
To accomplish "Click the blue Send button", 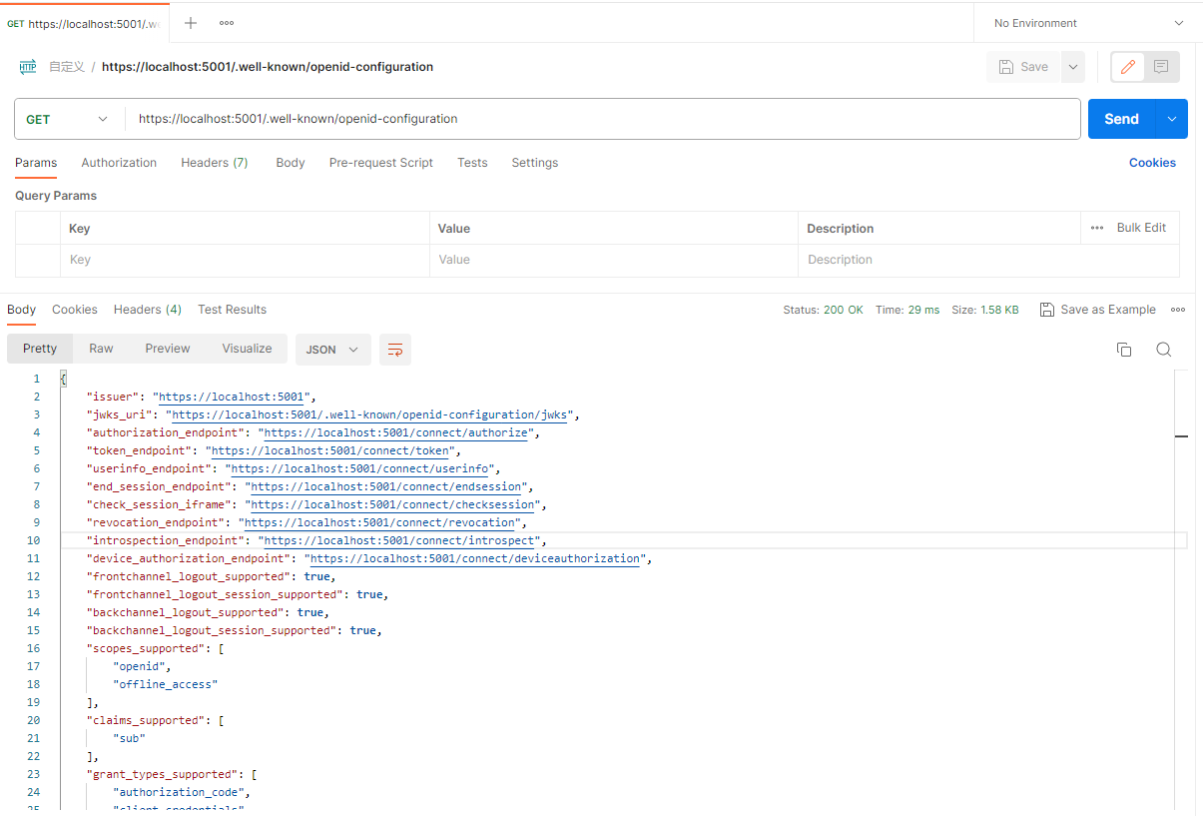I will point(1121,119).
